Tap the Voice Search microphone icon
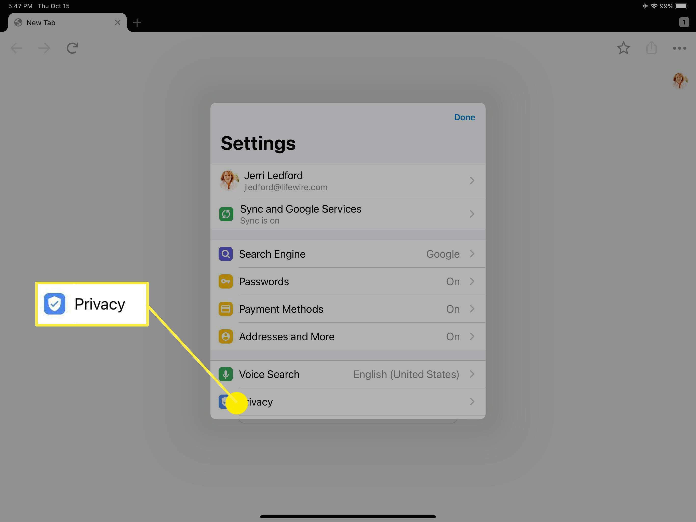Viewport: 696px width, 522px height. 226,374
